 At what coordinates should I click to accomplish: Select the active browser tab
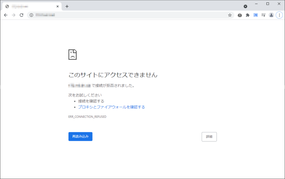32,6
